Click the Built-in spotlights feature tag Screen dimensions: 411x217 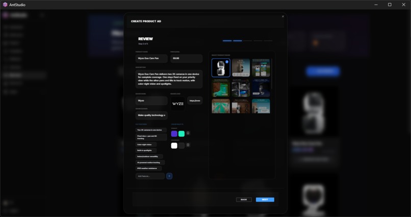click(146, 150)
